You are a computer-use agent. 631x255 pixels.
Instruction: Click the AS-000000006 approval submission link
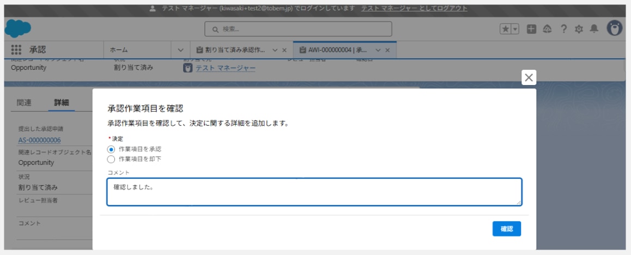pos(39,140)
